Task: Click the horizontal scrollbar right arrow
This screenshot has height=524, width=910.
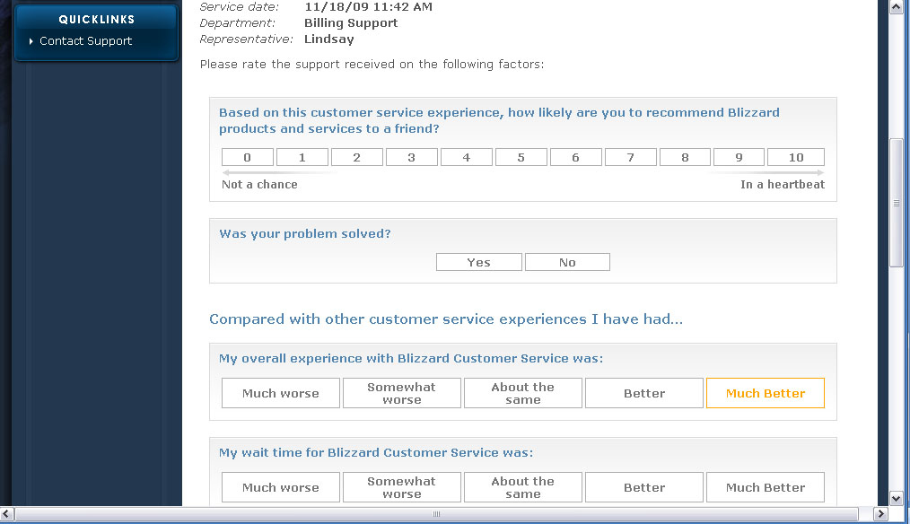Action: 880,514
